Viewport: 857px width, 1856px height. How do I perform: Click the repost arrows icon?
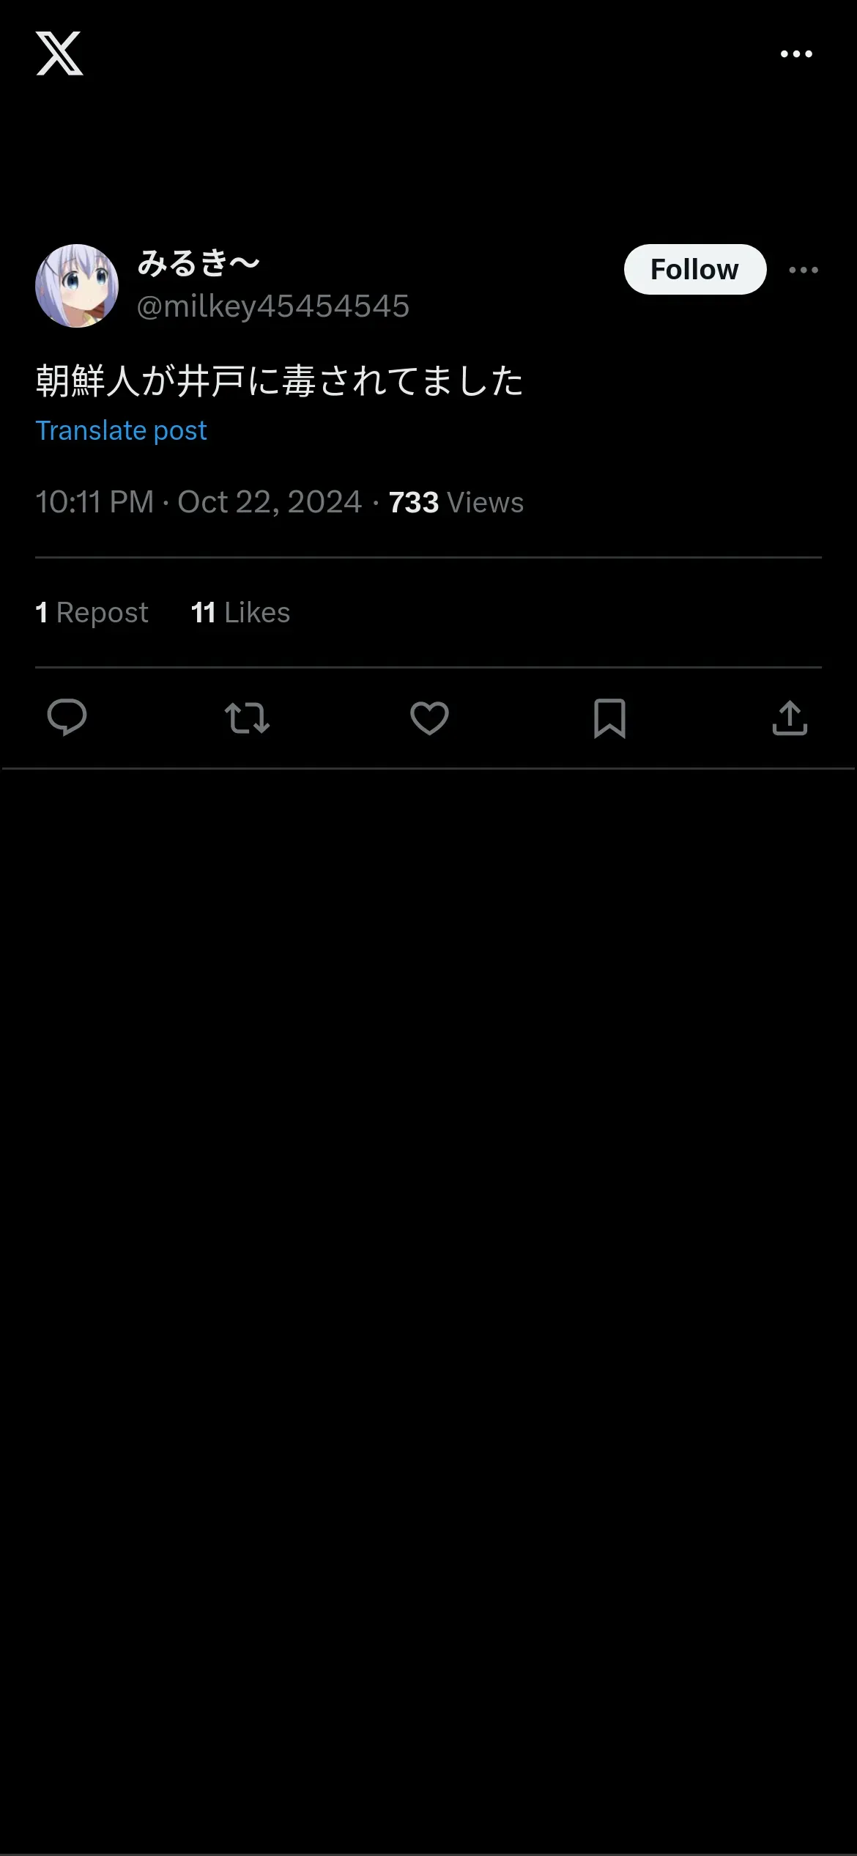(248, 718)
